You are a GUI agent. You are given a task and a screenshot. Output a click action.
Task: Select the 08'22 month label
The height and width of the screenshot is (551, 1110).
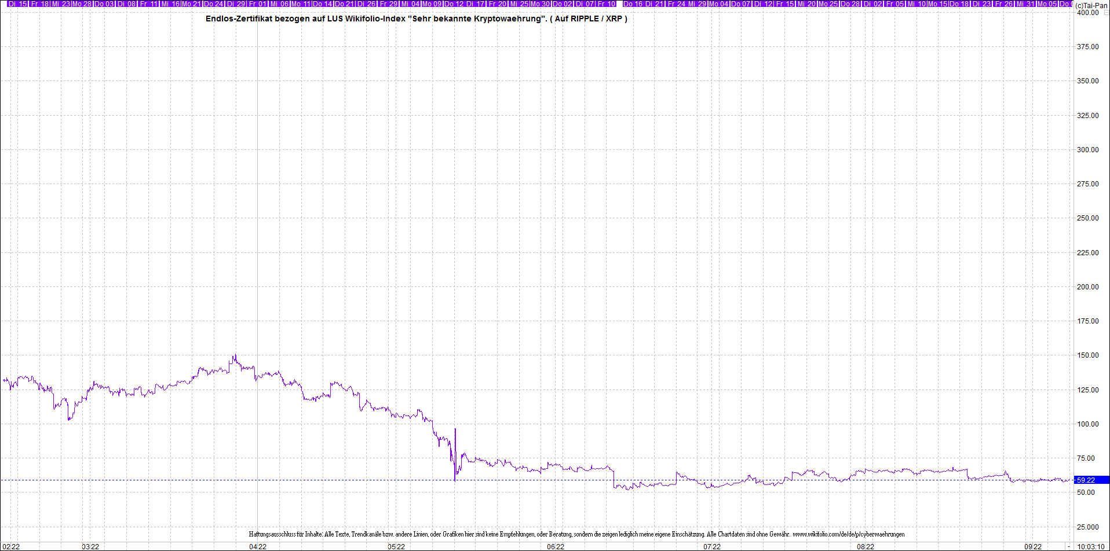[866, 546]
